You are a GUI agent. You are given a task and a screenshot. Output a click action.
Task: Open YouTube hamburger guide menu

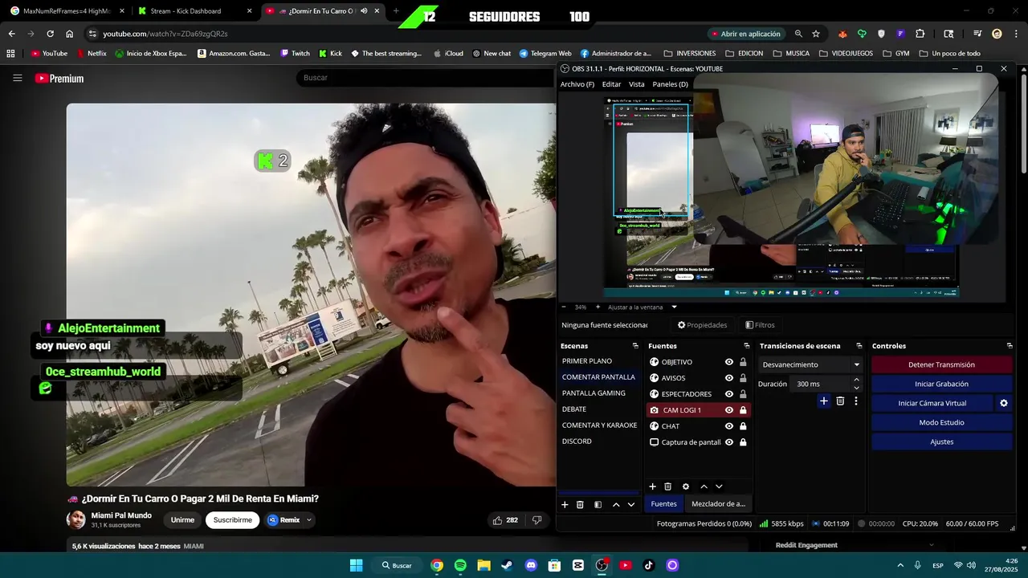[17, 78]
